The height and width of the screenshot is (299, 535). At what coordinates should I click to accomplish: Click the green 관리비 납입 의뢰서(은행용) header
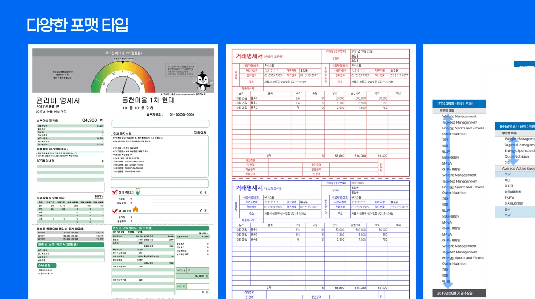(x=70, y=245)
